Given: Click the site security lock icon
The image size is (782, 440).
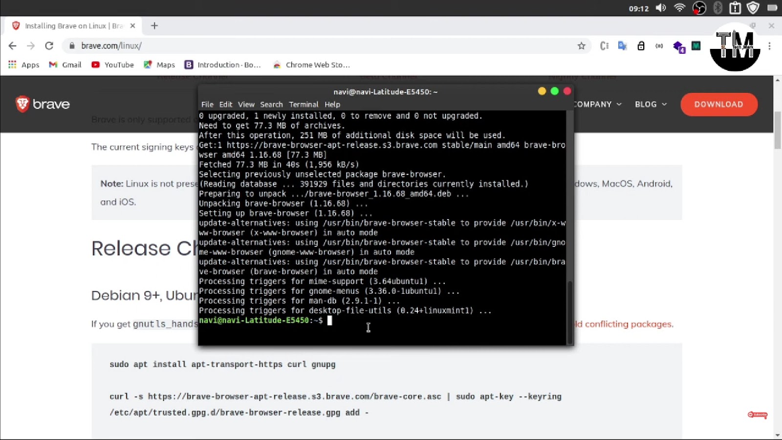Looking at the screenshot, I should click(x=71, y=45).
